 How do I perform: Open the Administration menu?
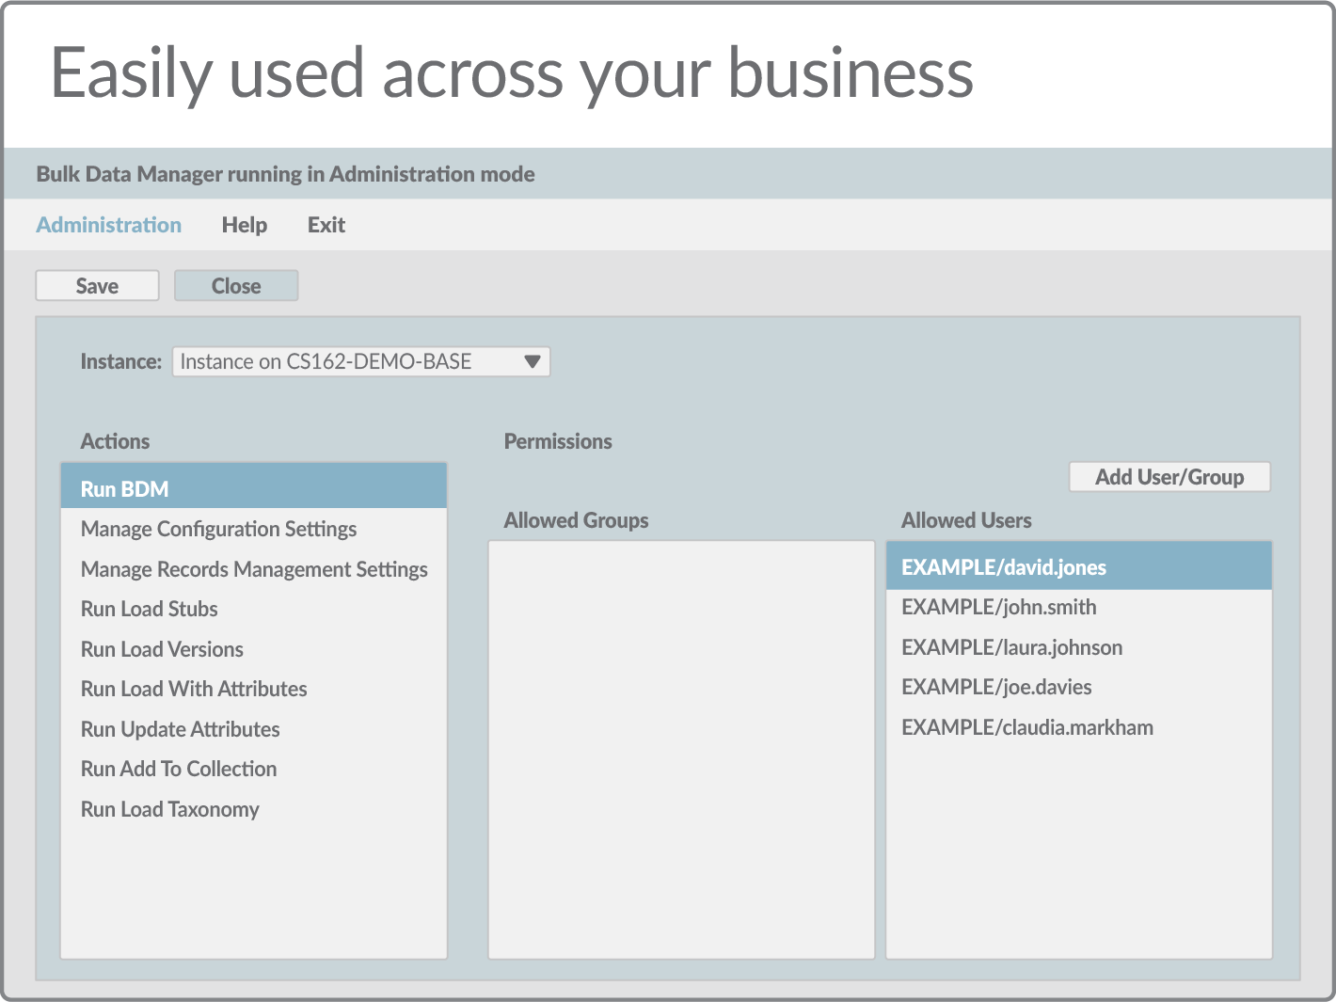pyautogui.click(x=108, y=225)
